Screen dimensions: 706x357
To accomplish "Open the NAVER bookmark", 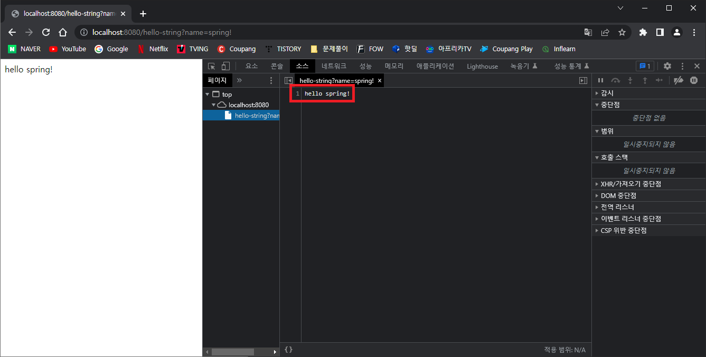I will [x=24, y=49].
